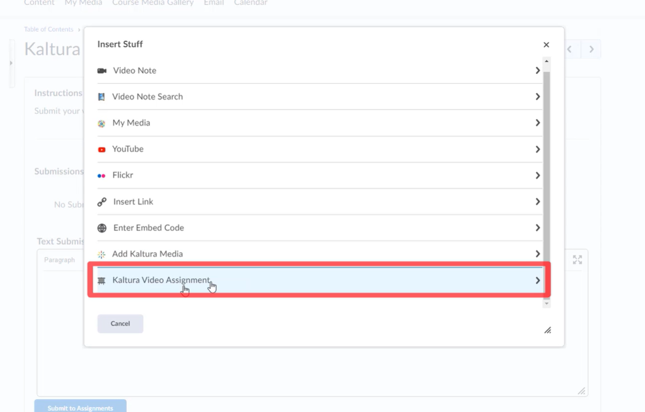Open Calendar in the navbar
The width and height of the screenshot is (645, 412).
tap(251, 3)
